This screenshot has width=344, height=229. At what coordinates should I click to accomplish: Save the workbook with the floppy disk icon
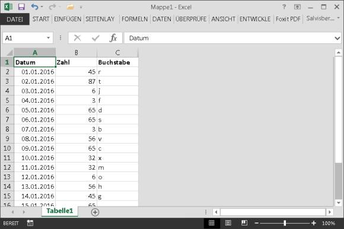coord(21,7)
